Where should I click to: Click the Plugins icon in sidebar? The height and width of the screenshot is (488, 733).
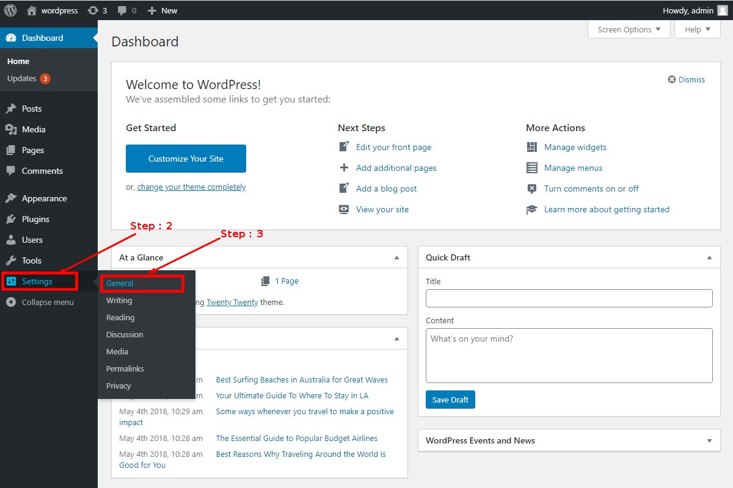point(11,219)
